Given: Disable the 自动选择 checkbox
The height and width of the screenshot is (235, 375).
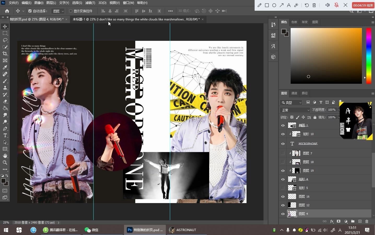Looking at the screenshot, I should coord(30,11).
